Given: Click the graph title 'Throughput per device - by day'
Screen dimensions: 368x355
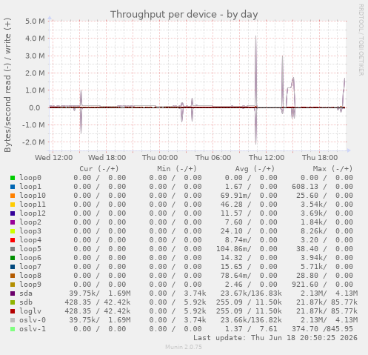Looking at the screenshot, I should (x=184, y=15).
